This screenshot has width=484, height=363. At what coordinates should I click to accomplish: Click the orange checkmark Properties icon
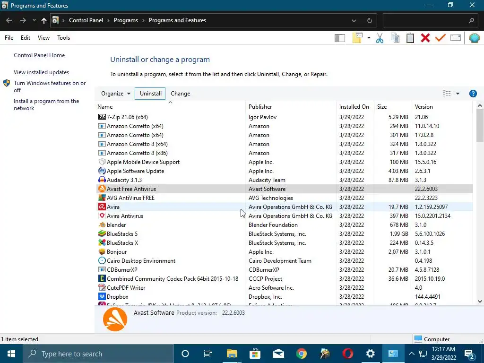tap(441, 38)
